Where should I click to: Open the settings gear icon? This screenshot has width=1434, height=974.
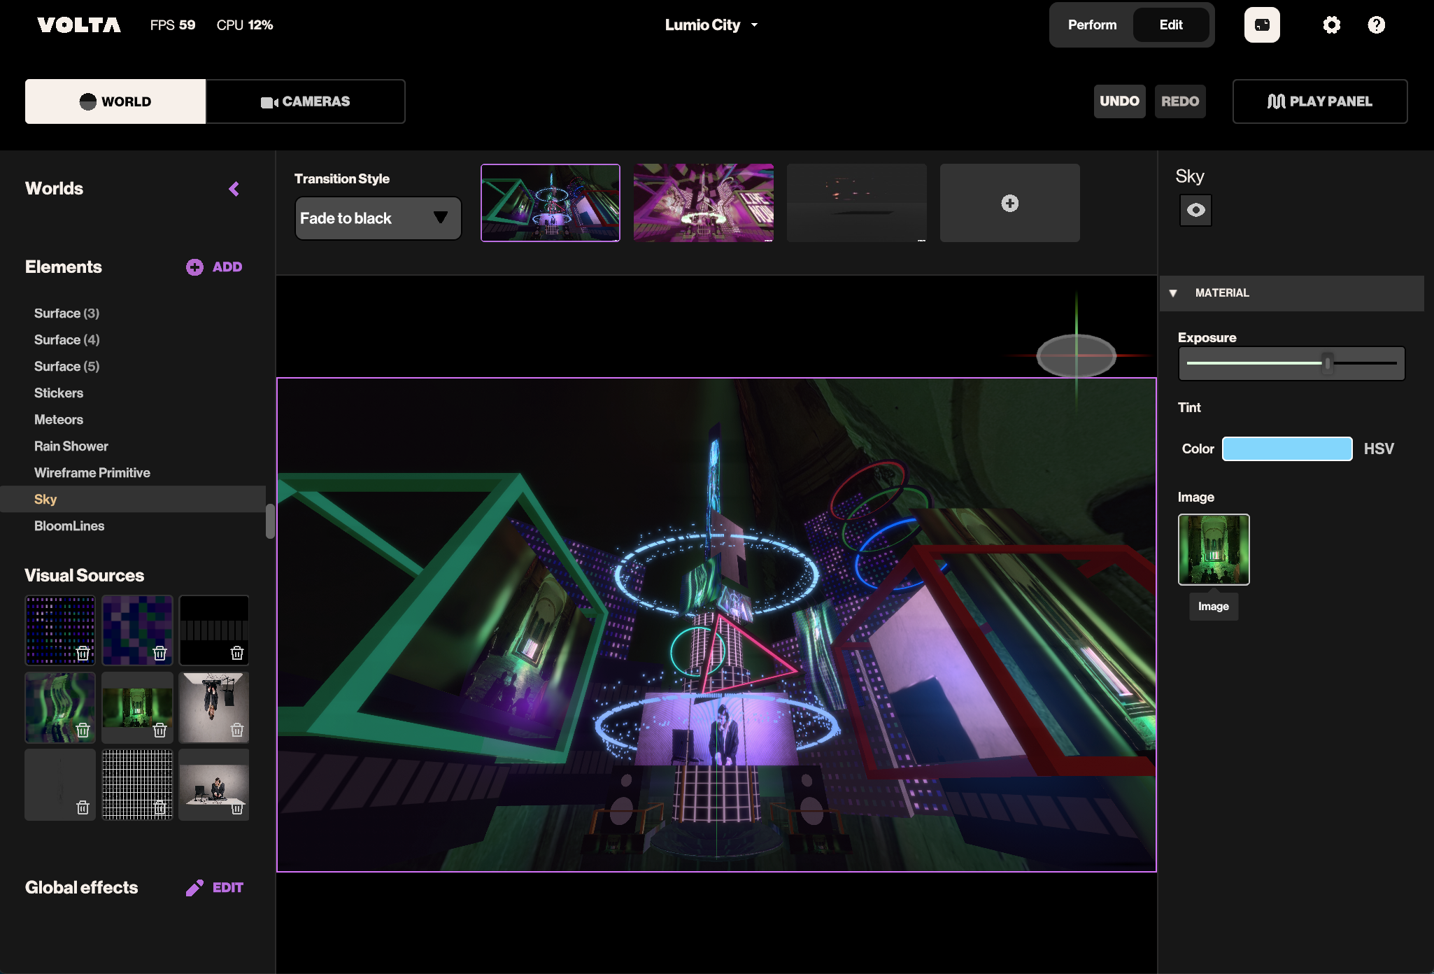click(1331, 25)
